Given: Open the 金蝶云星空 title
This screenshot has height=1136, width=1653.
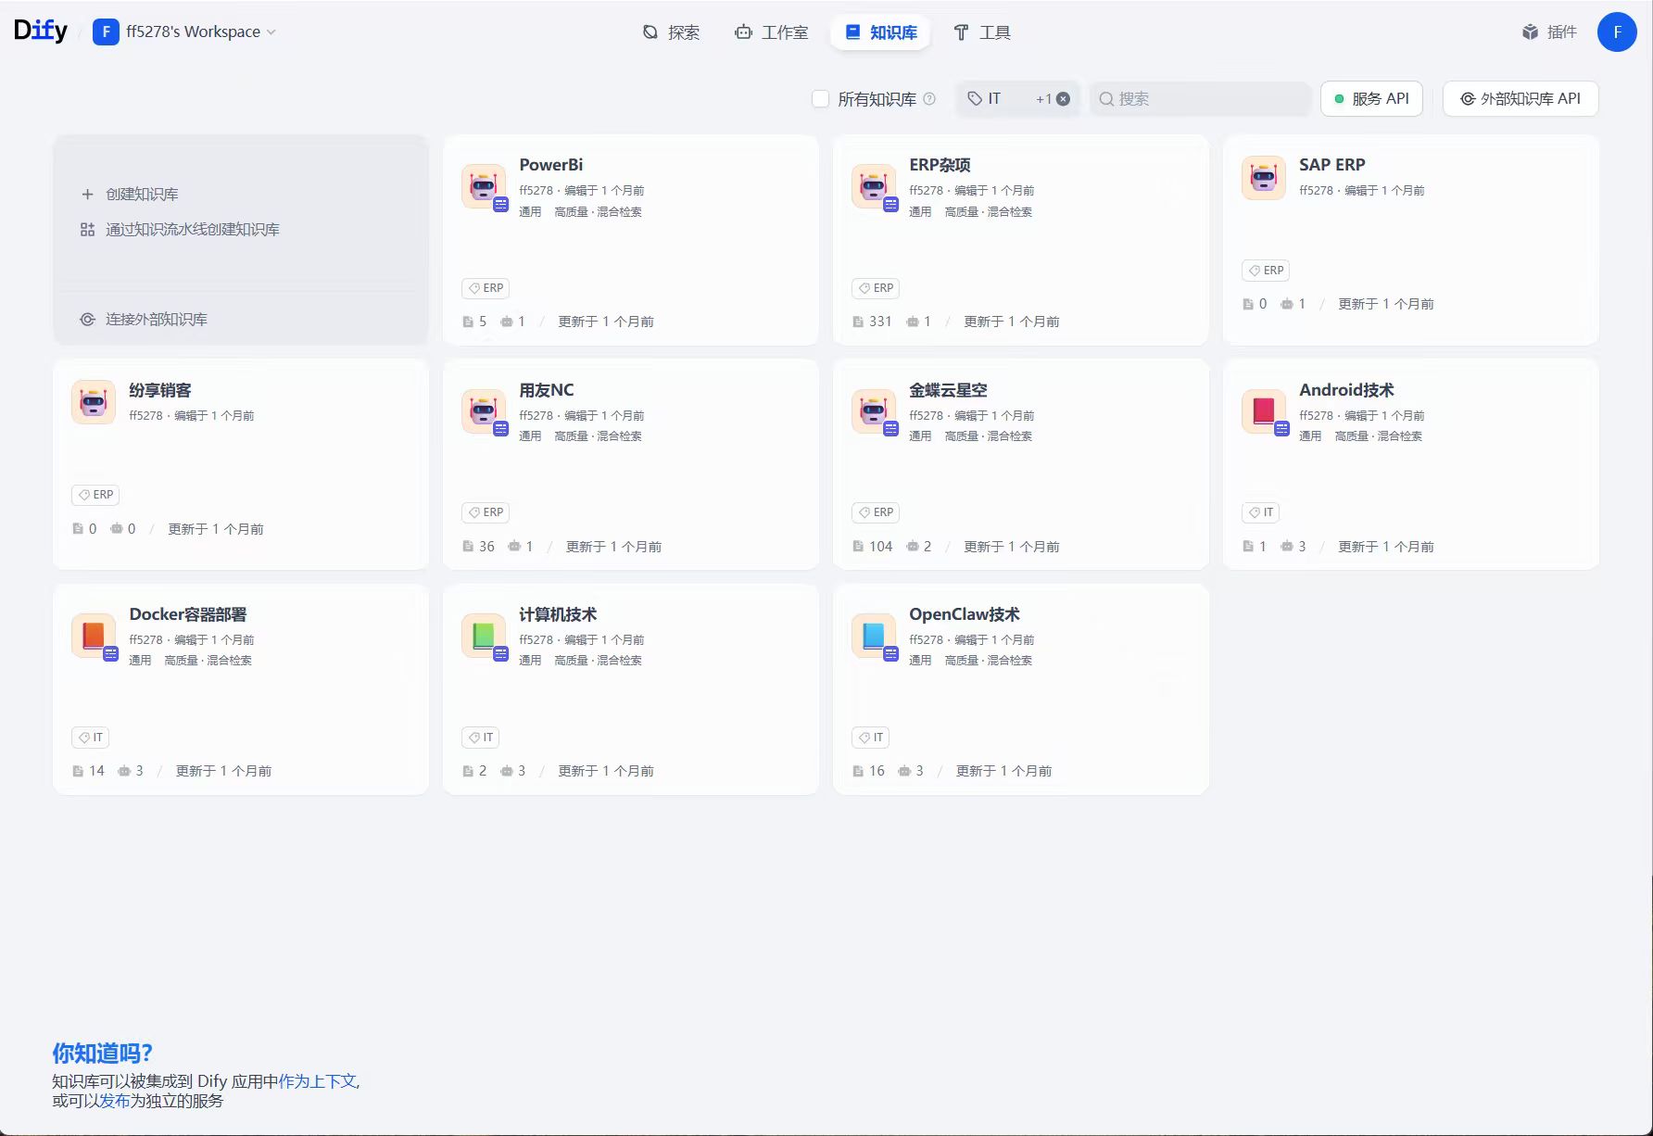Looking at the screenshot, I should click(x=948, y=390).
